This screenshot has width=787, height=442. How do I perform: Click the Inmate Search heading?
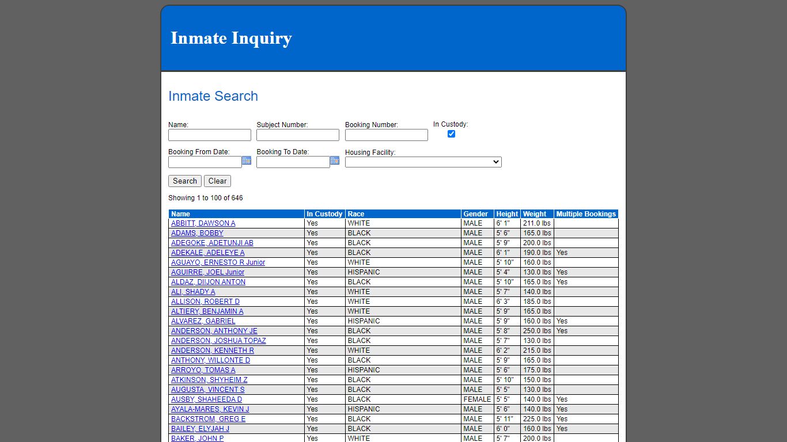tap(213, 96)
